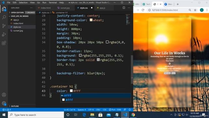The height and width of the screenshot is (118, 209).
Task: Click the wheat color swatch on line 29
Action: tap(91, 20)
